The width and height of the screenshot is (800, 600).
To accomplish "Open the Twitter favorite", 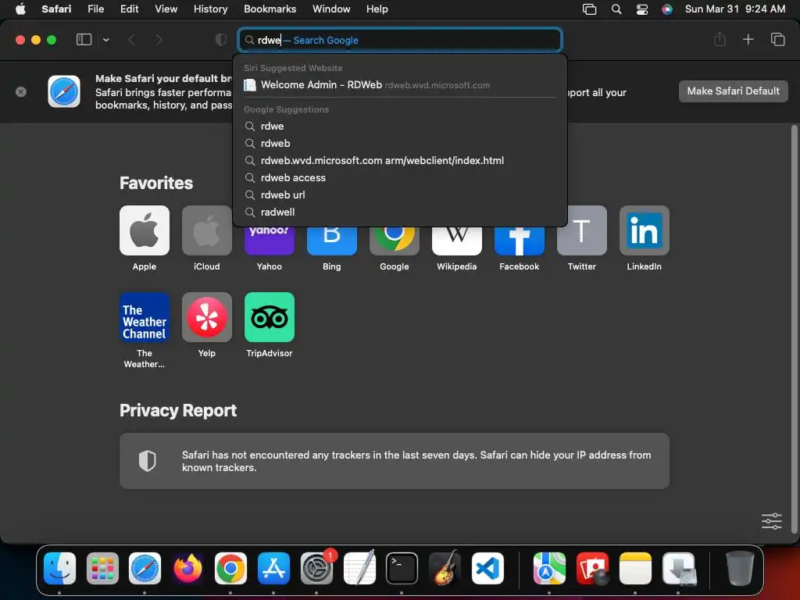I will coord(581,230).
